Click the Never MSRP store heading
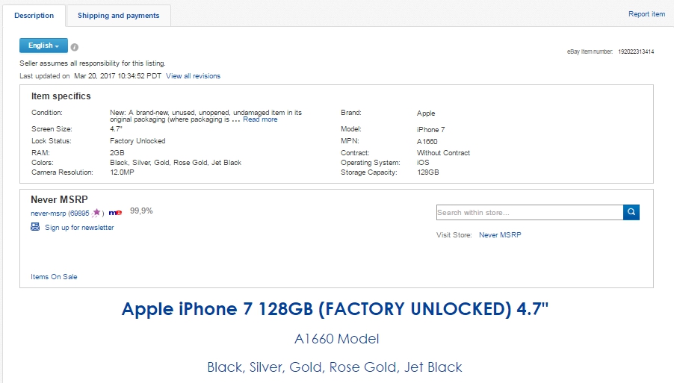The image size is (674, 383). point(59,199)
